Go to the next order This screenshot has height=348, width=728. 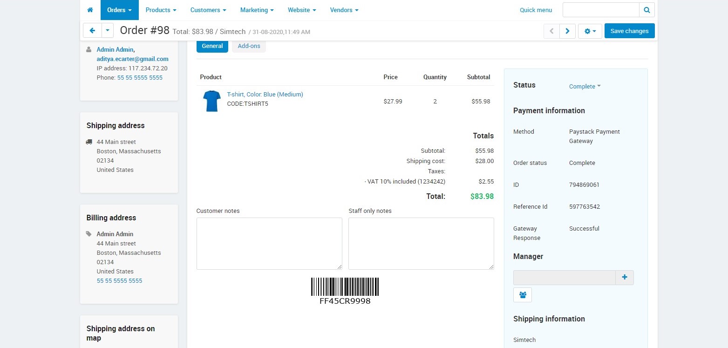coord(567,31)
